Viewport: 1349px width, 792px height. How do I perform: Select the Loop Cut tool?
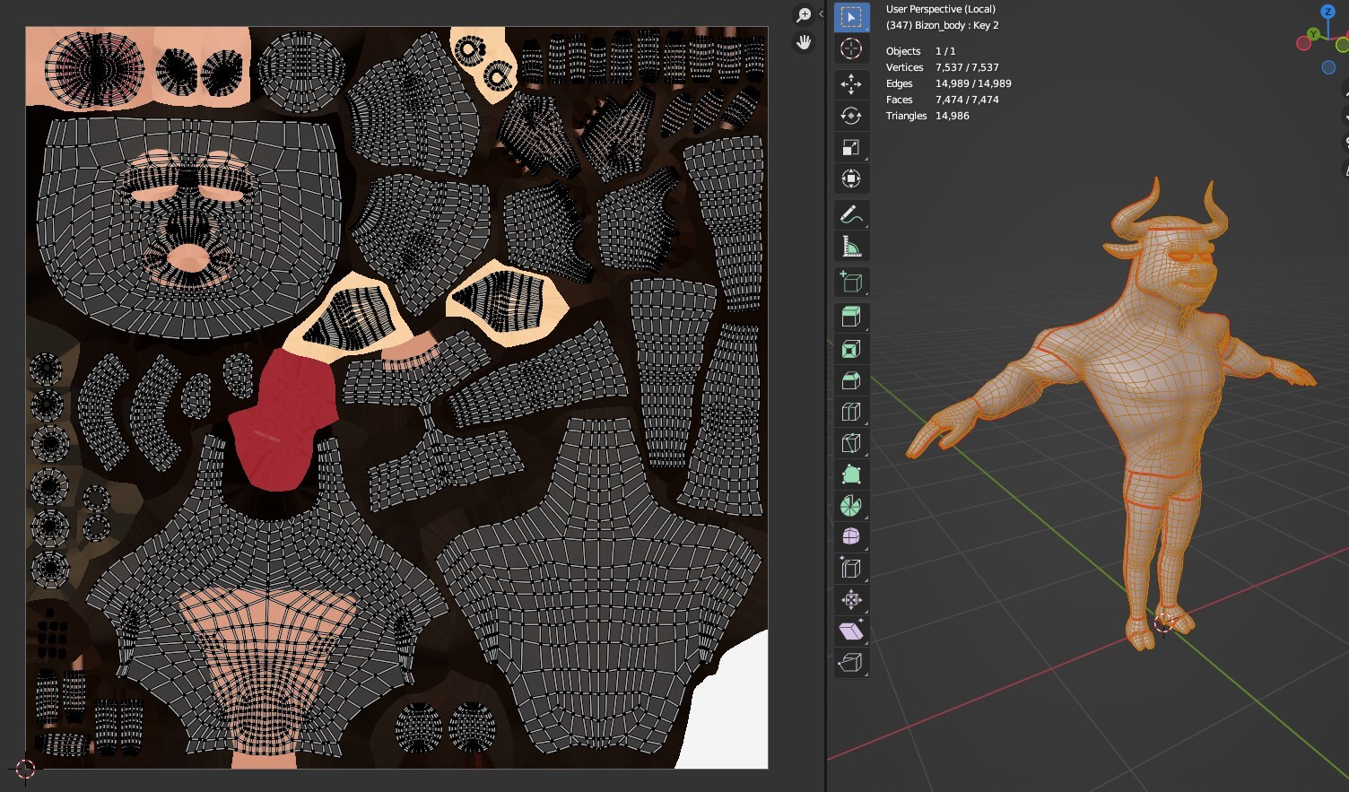851,412
